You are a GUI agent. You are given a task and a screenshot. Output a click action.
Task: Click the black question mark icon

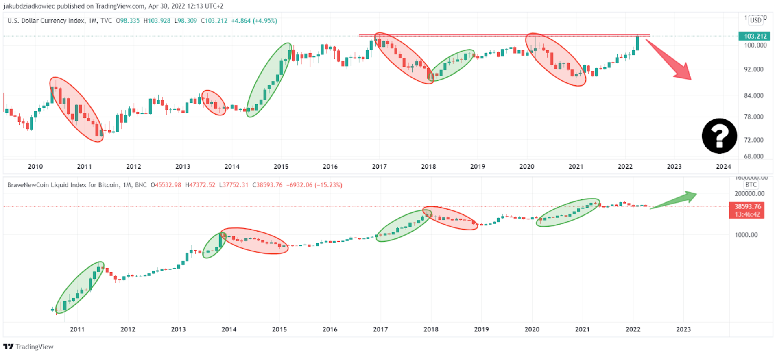point(719,136)
